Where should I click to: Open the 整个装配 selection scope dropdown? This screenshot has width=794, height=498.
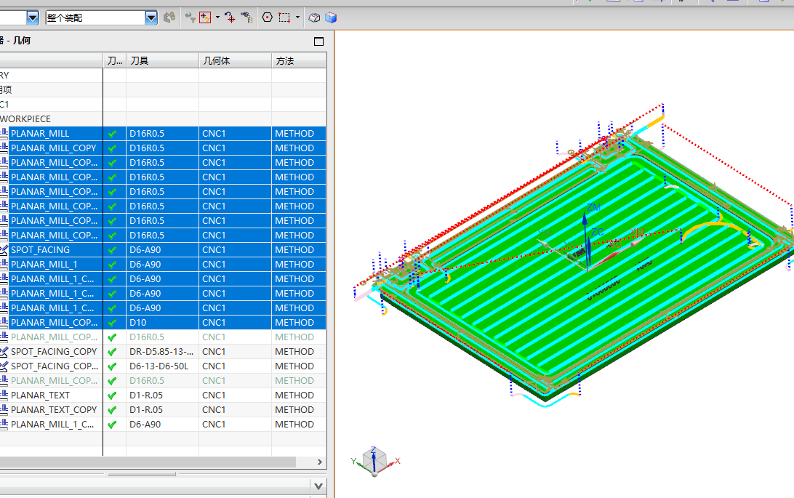click(x=151, y=18)
